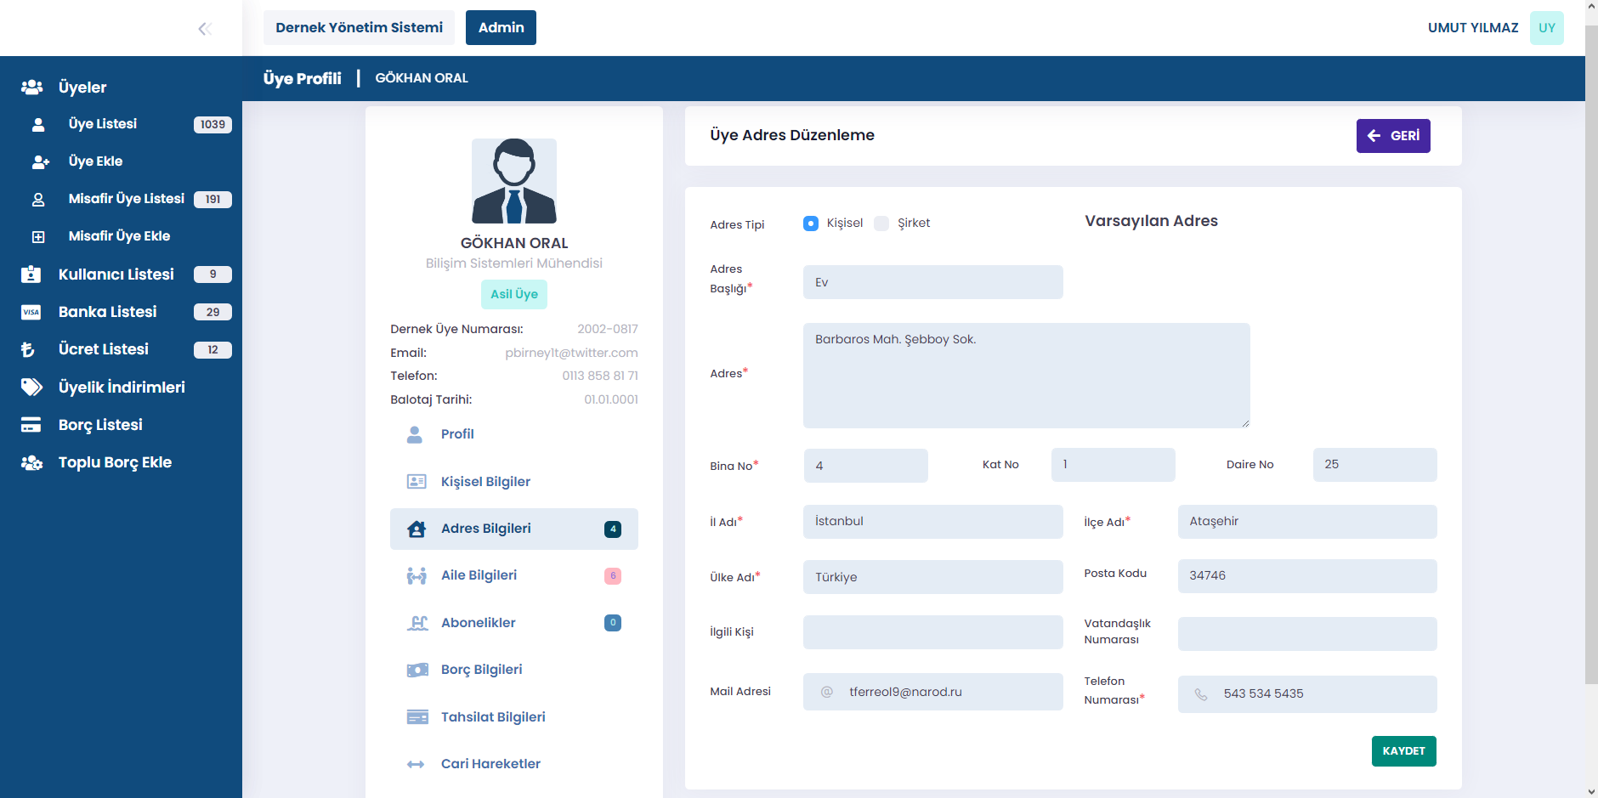Click the Üyeler group icon in sidebar
1598x798 pixels.
tap(31, 88)
